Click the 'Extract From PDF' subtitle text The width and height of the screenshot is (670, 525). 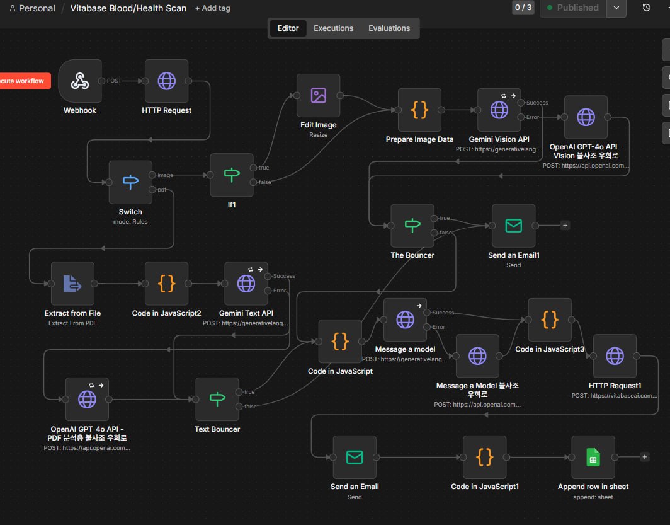[x=72, y=323]
